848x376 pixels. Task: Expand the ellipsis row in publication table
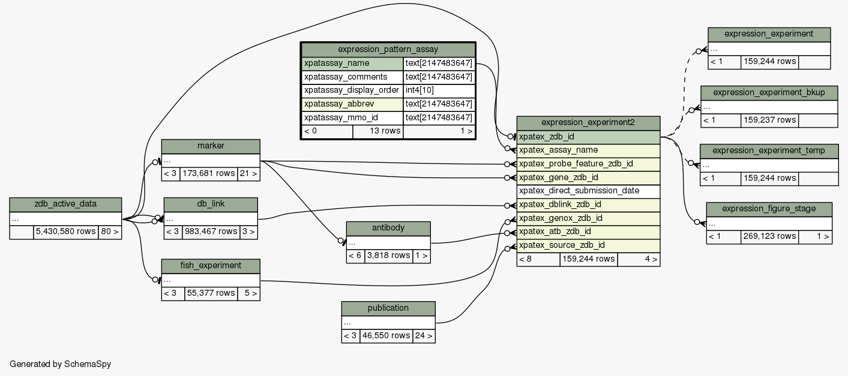(x=388, y=322)
